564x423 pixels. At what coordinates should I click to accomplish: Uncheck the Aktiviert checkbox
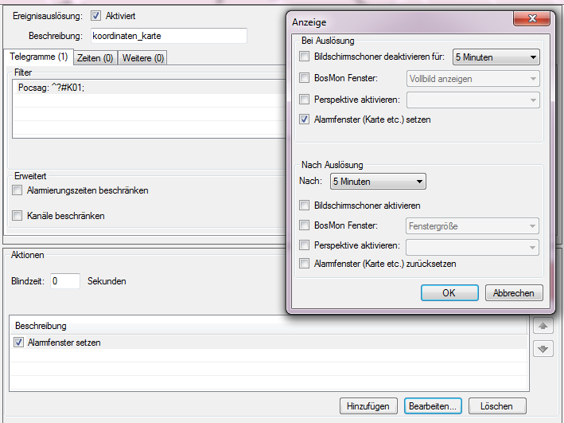[96, 16]
